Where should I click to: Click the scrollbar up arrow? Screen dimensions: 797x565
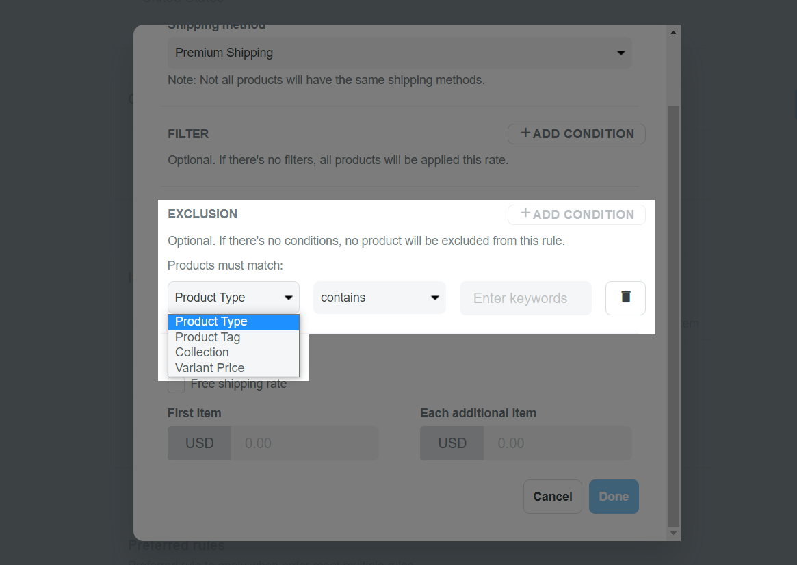click(673, 33)
